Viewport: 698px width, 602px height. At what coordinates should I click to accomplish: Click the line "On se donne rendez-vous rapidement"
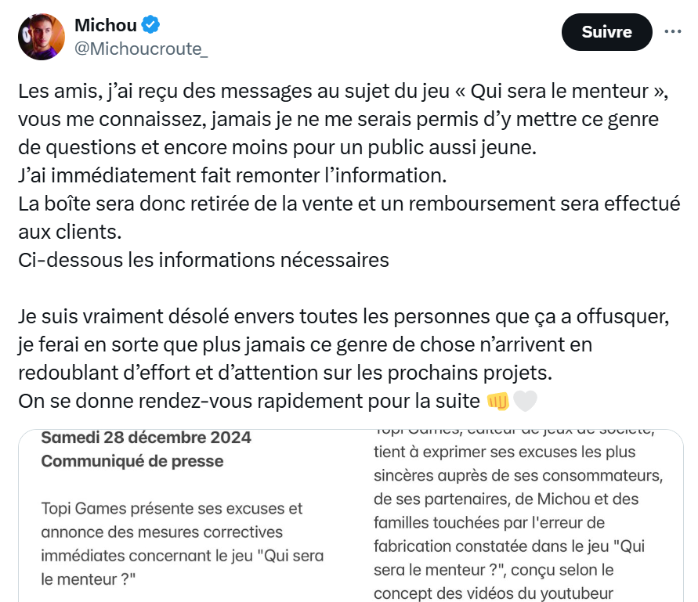(249, 402)
